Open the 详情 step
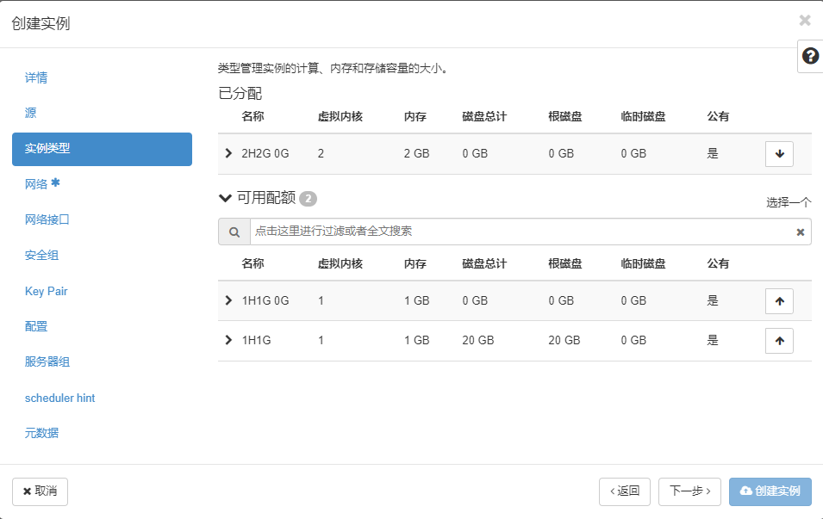The image size is (823, 519). 36,77
